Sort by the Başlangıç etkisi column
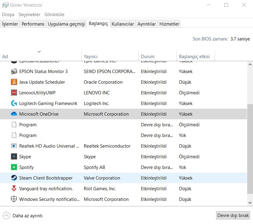 pyautogui.click(x=196, y=56)
